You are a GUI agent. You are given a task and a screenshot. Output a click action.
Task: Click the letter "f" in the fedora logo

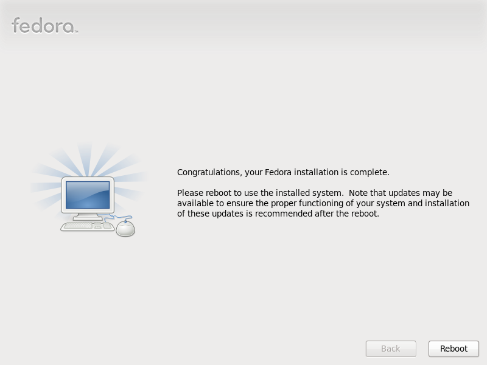point(16,25)
